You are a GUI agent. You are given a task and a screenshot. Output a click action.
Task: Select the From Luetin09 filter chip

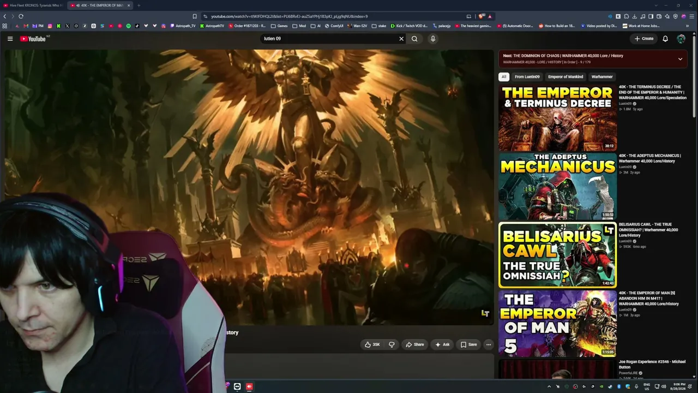(x=527, y=77)
